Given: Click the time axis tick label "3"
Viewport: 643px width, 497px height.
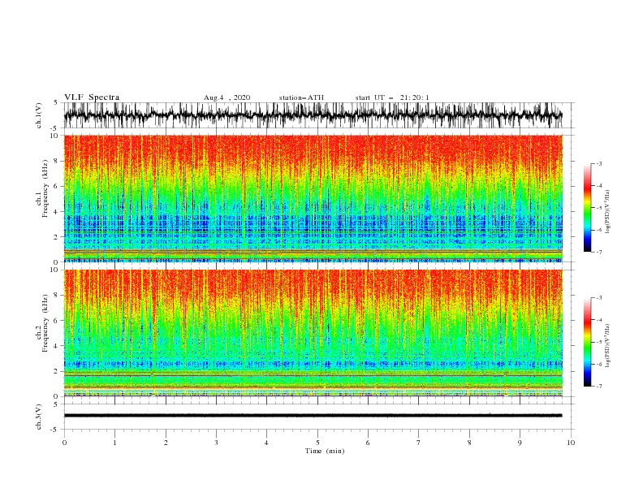Looking at the screenshot, I should 216,443.
